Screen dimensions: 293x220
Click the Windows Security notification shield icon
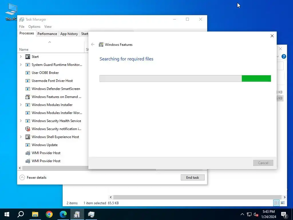coord(28,129)
